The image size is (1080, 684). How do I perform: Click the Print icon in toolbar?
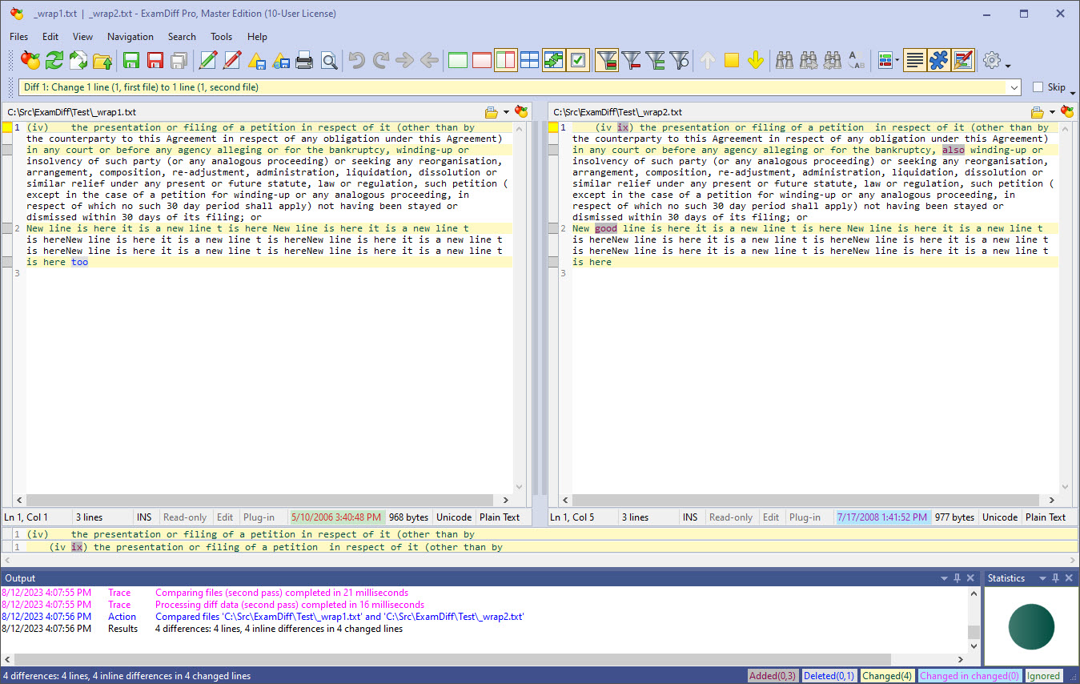pos(304,60)
